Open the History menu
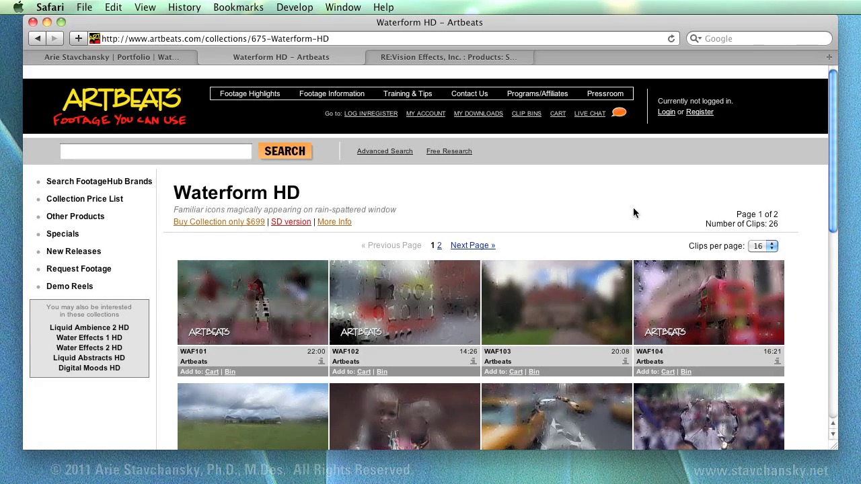Viewport: 861px width, 484px height. pyautogui.click(x=184, y=7)
